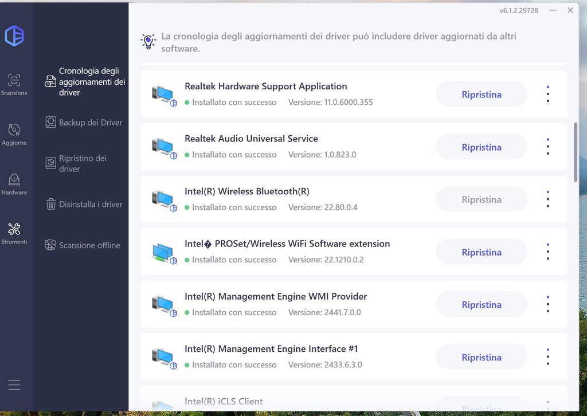The width and height of the screenshot is (587, 416).
Task: Click the text Versione: 2433.6.3.0
Action: (x=326, y=365)
